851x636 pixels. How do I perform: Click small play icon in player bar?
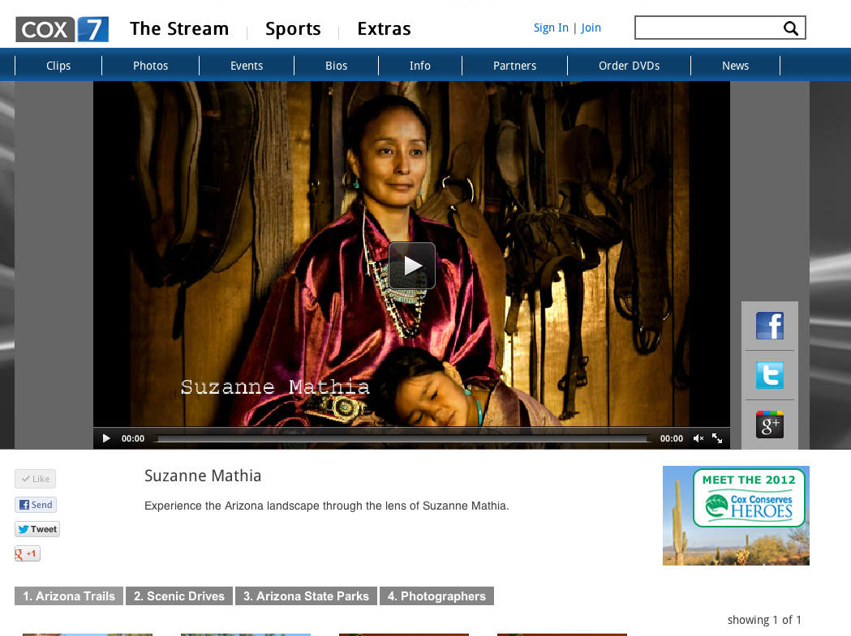pyautogui.click(x=106, y=438)
